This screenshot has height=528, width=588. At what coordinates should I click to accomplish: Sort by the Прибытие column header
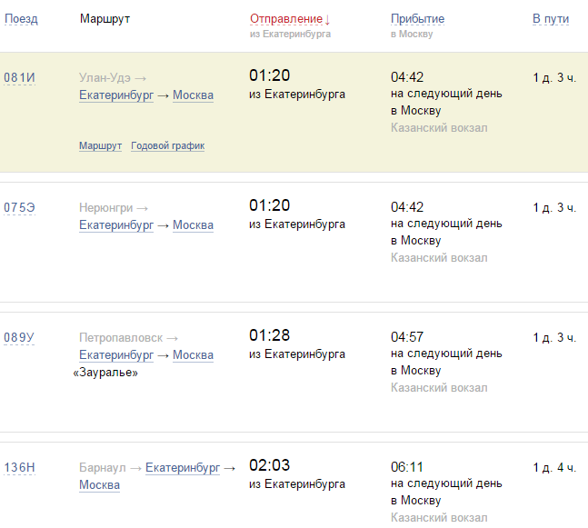[417, 19]
